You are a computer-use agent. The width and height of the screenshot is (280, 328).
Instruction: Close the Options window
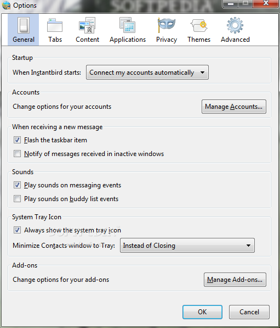pyautogui.click(x=266, y=4)
